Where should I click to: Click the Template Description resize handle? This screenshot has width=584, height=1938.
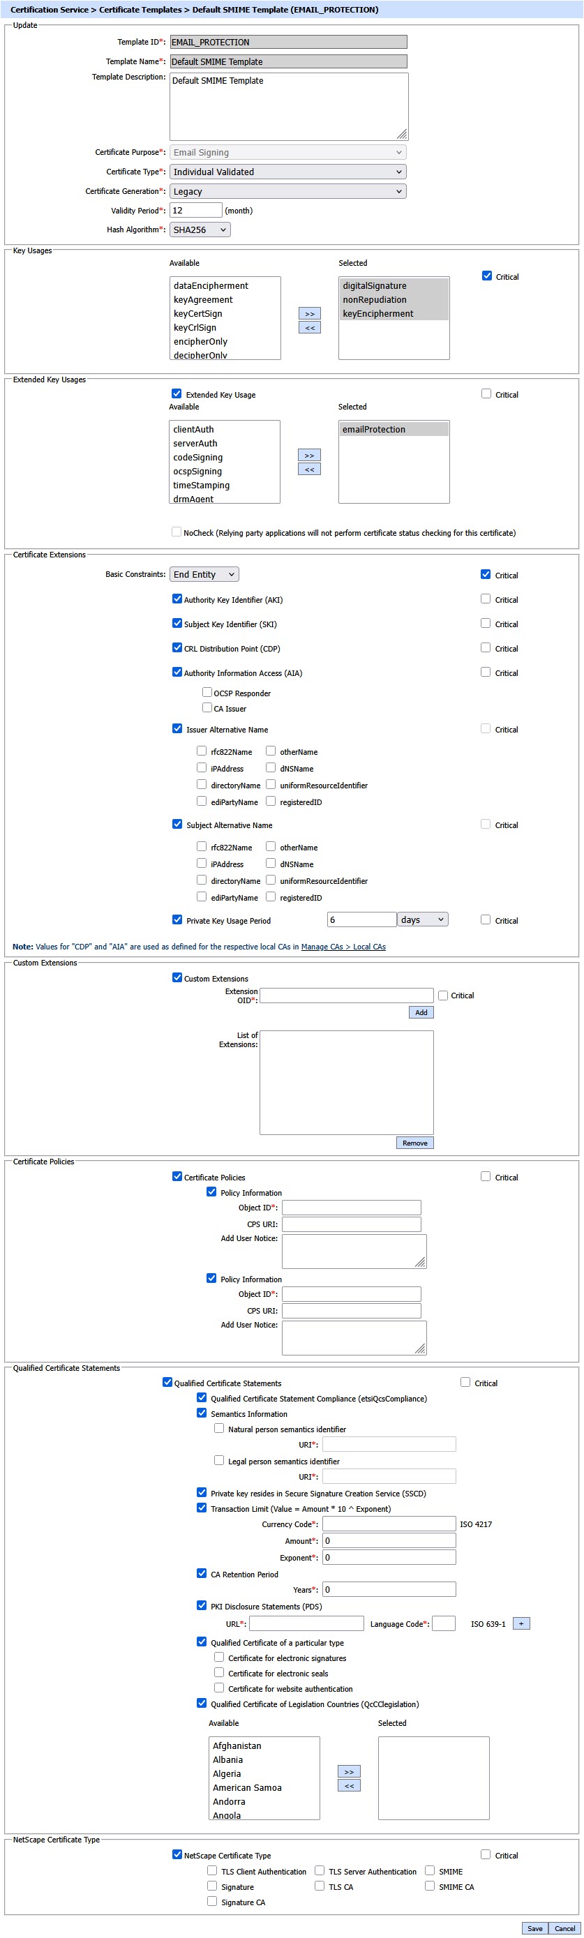(403, 135)
